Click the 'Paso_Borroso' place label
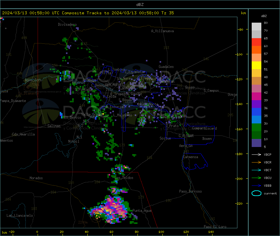The image size is (280, 236). [x=190, y=191]
